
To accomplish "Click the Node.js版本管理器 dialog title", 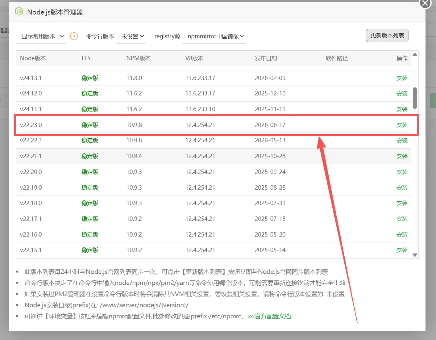I will pos(55,12).
